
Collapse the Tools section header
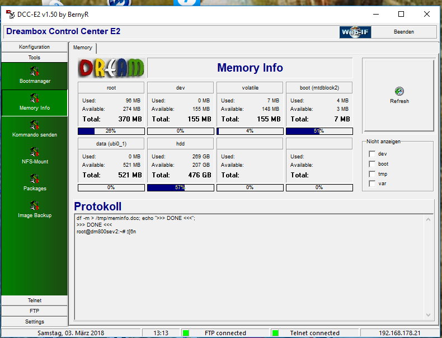[x=34, y=58]
